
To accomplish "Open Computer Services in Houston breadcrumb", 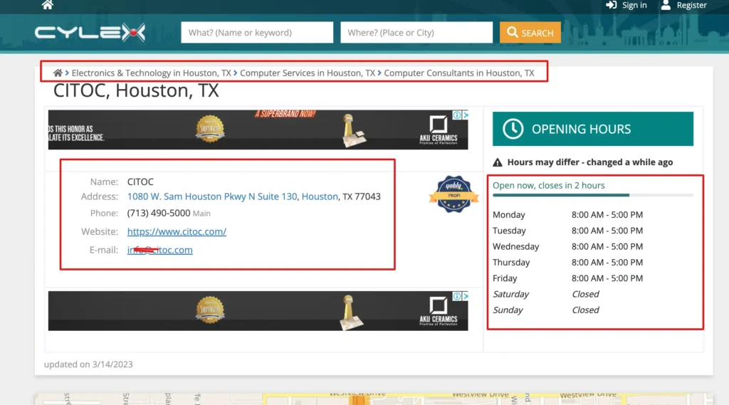I will (x=308, y=73).
